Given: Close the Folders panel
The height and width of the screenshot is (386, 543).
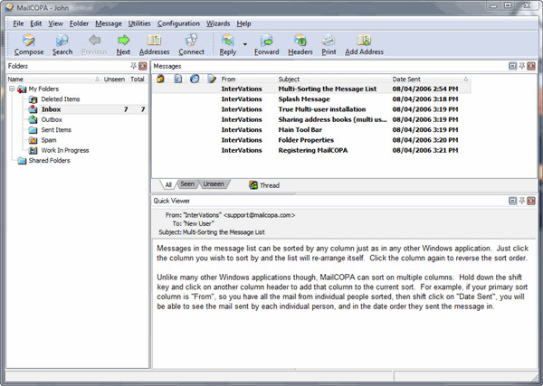Looking at the screenshot, I should [x=142, y=66].
